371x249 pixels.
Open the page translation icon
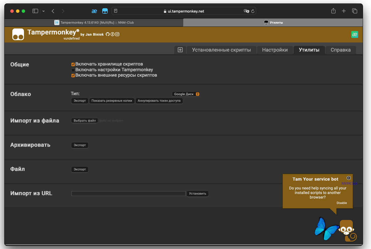246,11
